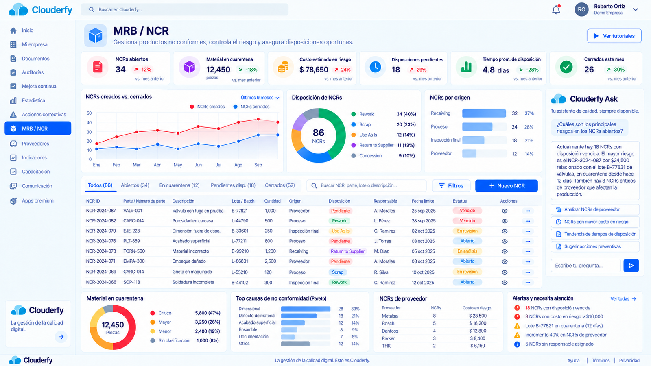Click the Estadística chart icon
Screen dimensions: 651x366
pyautogui.click(x=13, y=100)
